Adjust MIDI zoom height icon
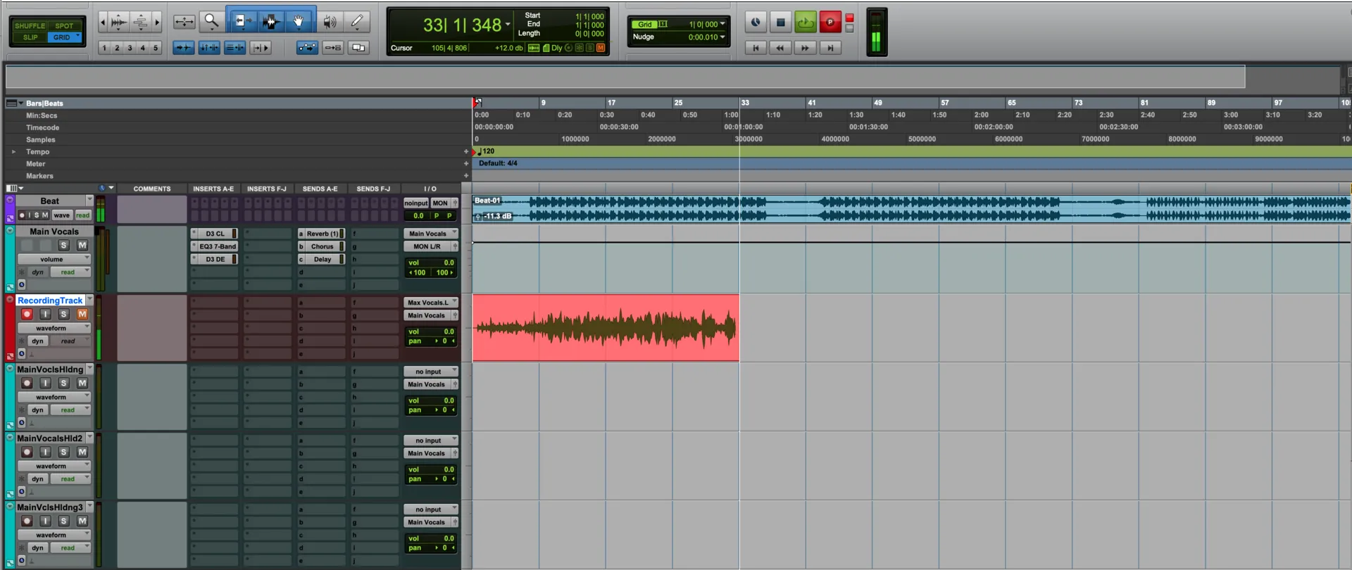Viewport: 1352px width, 570px height. click(x=140, y=22)
